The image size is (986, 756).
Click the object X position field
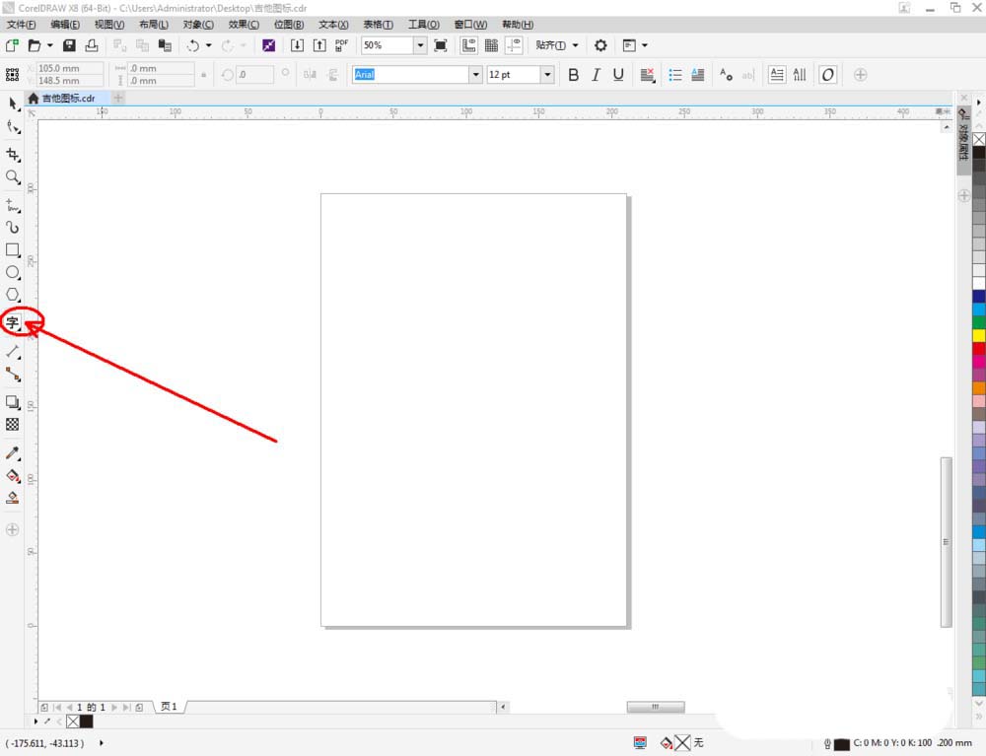click(70, 68)
